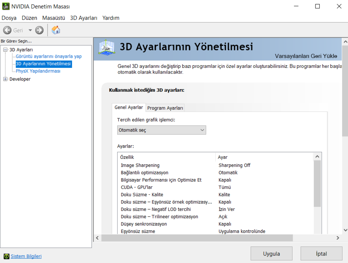Open the Masaüstü menu
The height and width of the screenshot is (263, 348).
coord(53,18)
